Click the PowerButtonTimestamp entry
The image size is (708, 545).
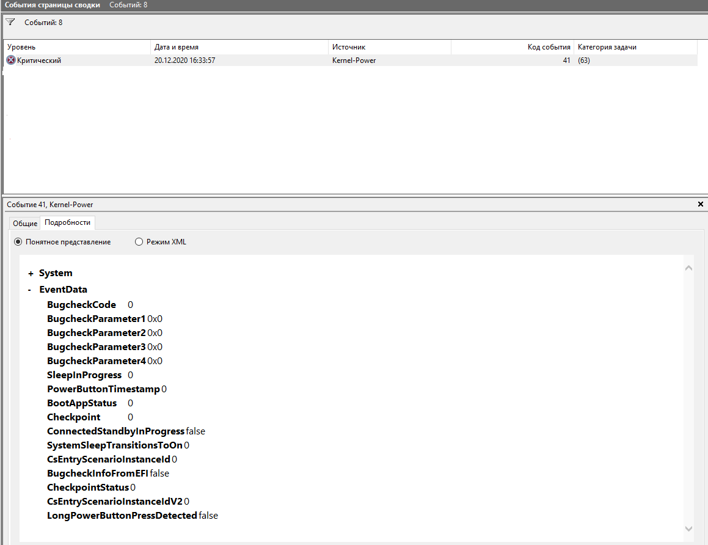[x=106, y=389]
